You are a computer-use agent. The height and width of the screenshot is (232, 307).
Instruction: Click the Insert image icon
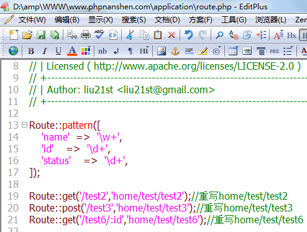pyautogui.click(x=162, y=51)
